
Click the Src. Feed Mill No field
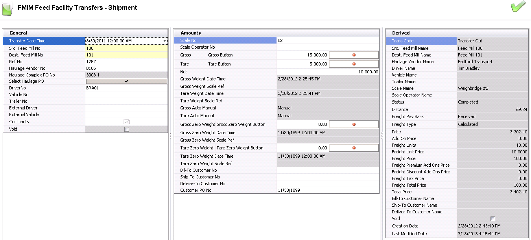point(126,48)
